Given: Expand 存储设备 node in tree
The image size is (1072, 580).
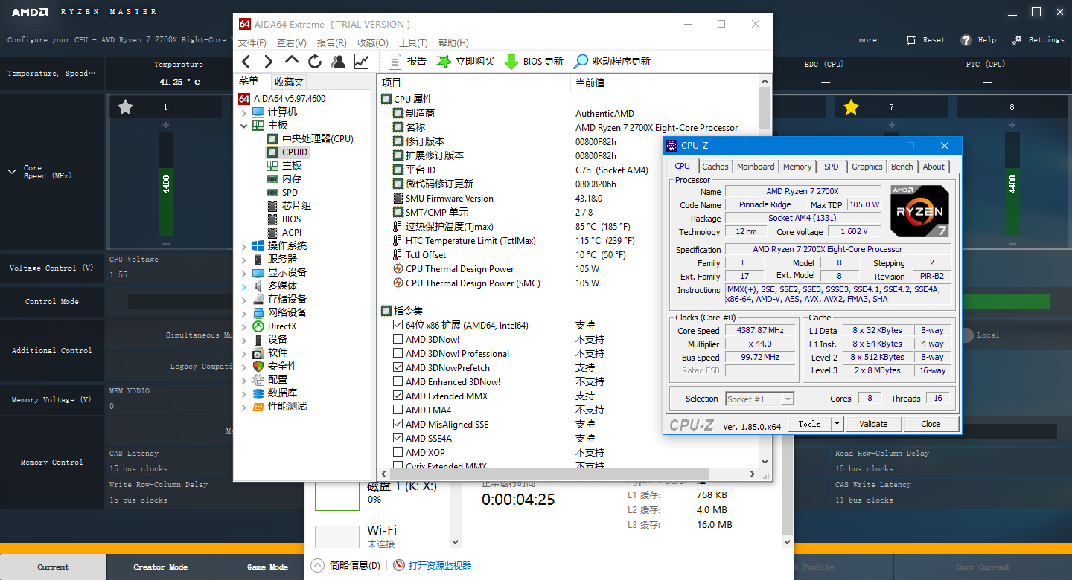Looking at the screenshot, I should 243,300.
